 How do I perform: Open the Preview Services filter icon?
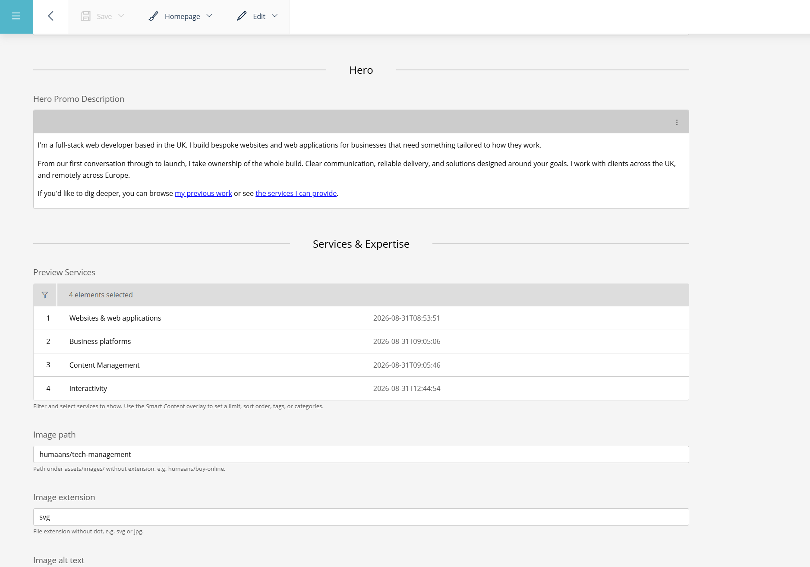tap(45, 295)
